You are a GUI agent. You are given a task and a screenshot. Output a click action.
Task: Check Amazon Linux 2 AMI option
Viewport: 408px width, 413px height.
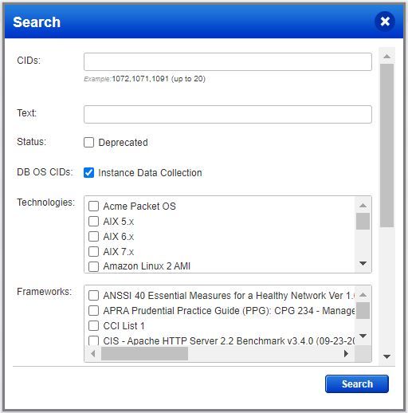pyautogui.click(x=93, y=266)
